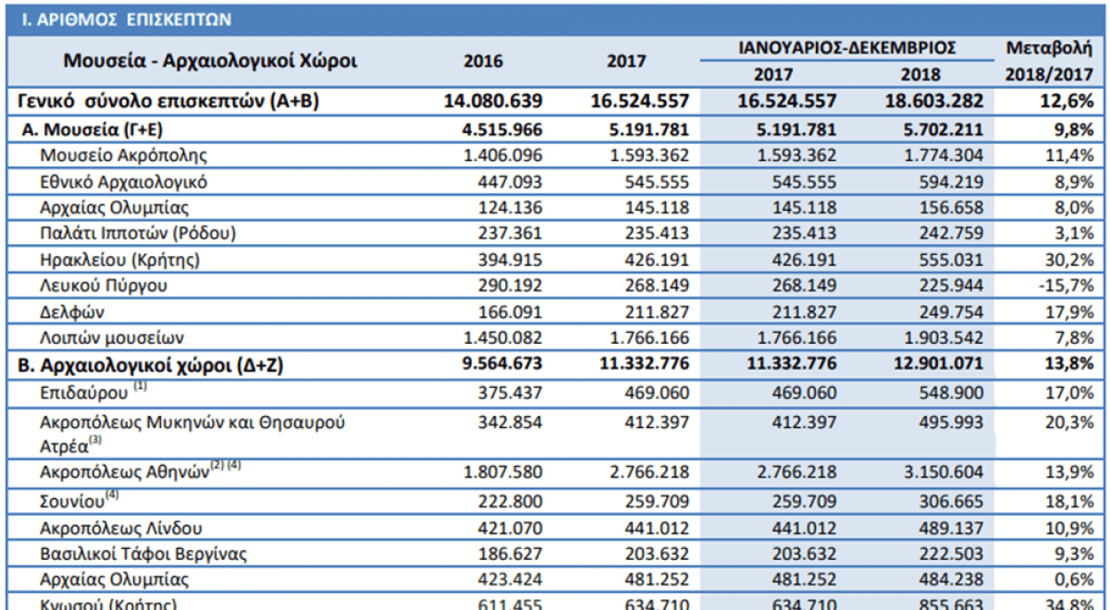Select the 'Μουσεία - Αρχαιολογικοί Χώροι' column header
The width and height of the screenshot is (1110, 610).
(210, 61)
